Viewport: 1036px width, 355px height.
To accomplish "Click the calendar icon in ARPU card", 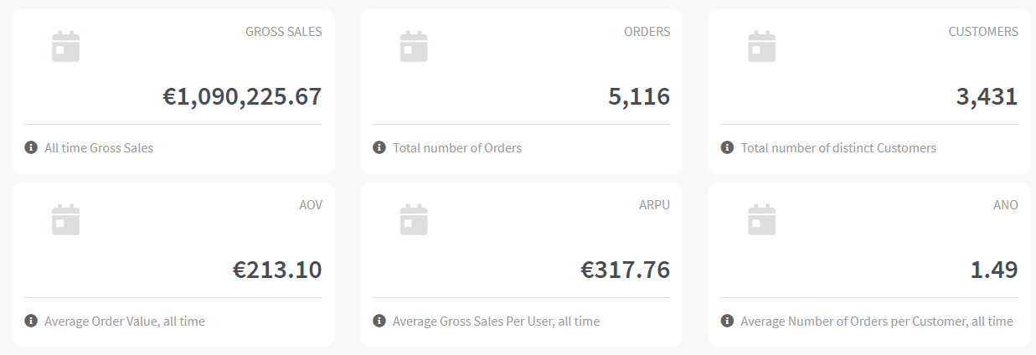I will click(x=414, y=219).
